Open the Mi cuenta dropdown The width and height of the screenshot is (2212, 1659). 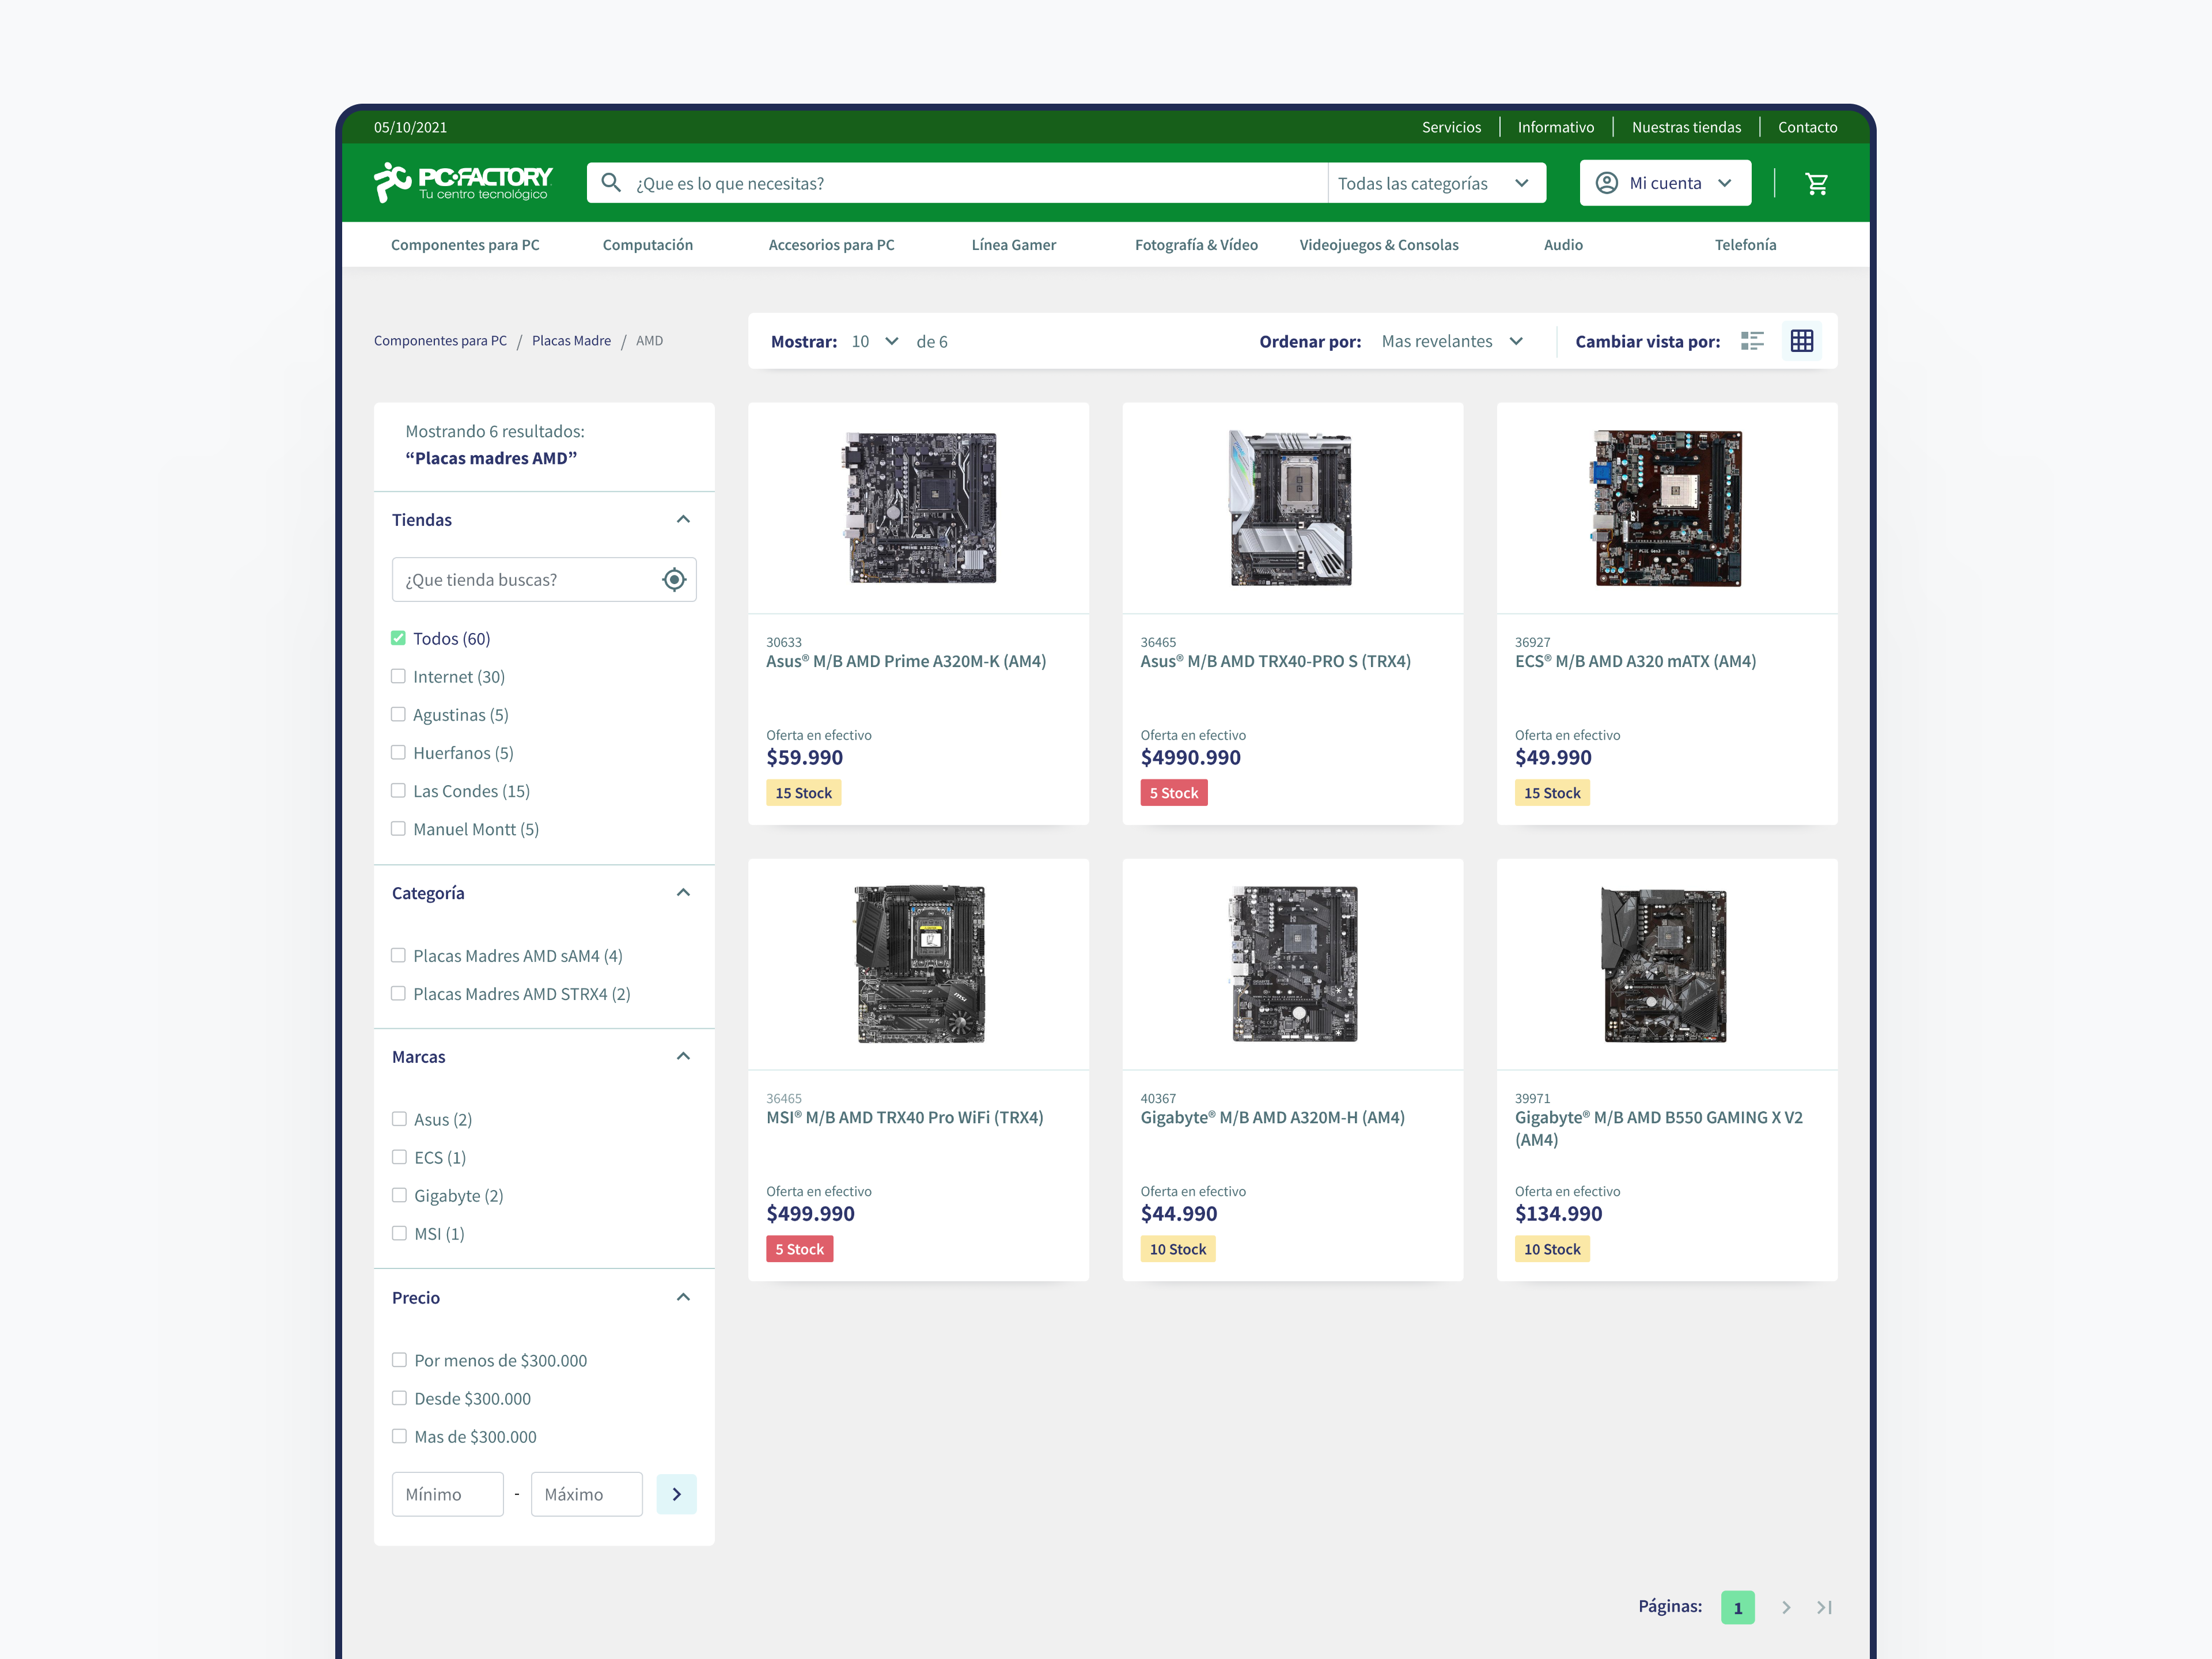pyautogui.click(x=1665, y=183)
